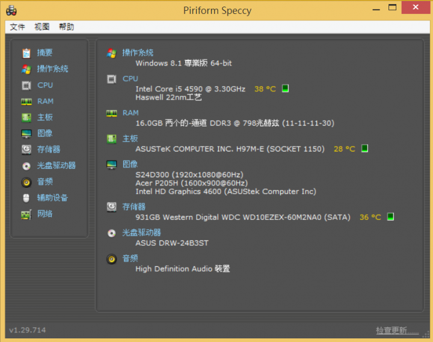
Task: Click the 36 °C storage temperature value
Action: click(x=370, y=217)
